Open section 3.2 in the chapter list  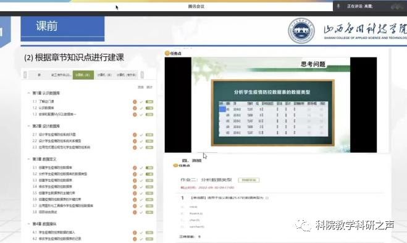(63, 174)
